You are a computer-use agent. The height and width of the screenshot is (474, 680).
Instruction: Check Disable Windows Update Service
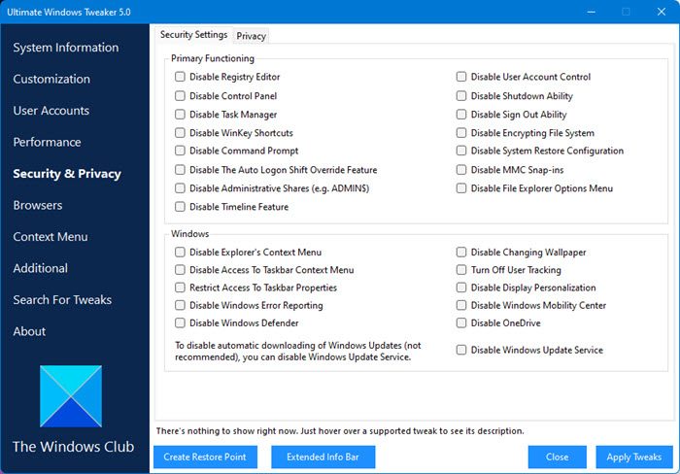(461, 350)
